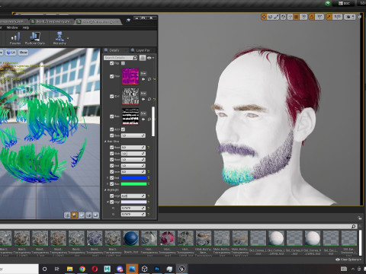Open rotation snap angle dropdown
The width and height of the screenshot is (366, 274).
(x=319, y=17)
